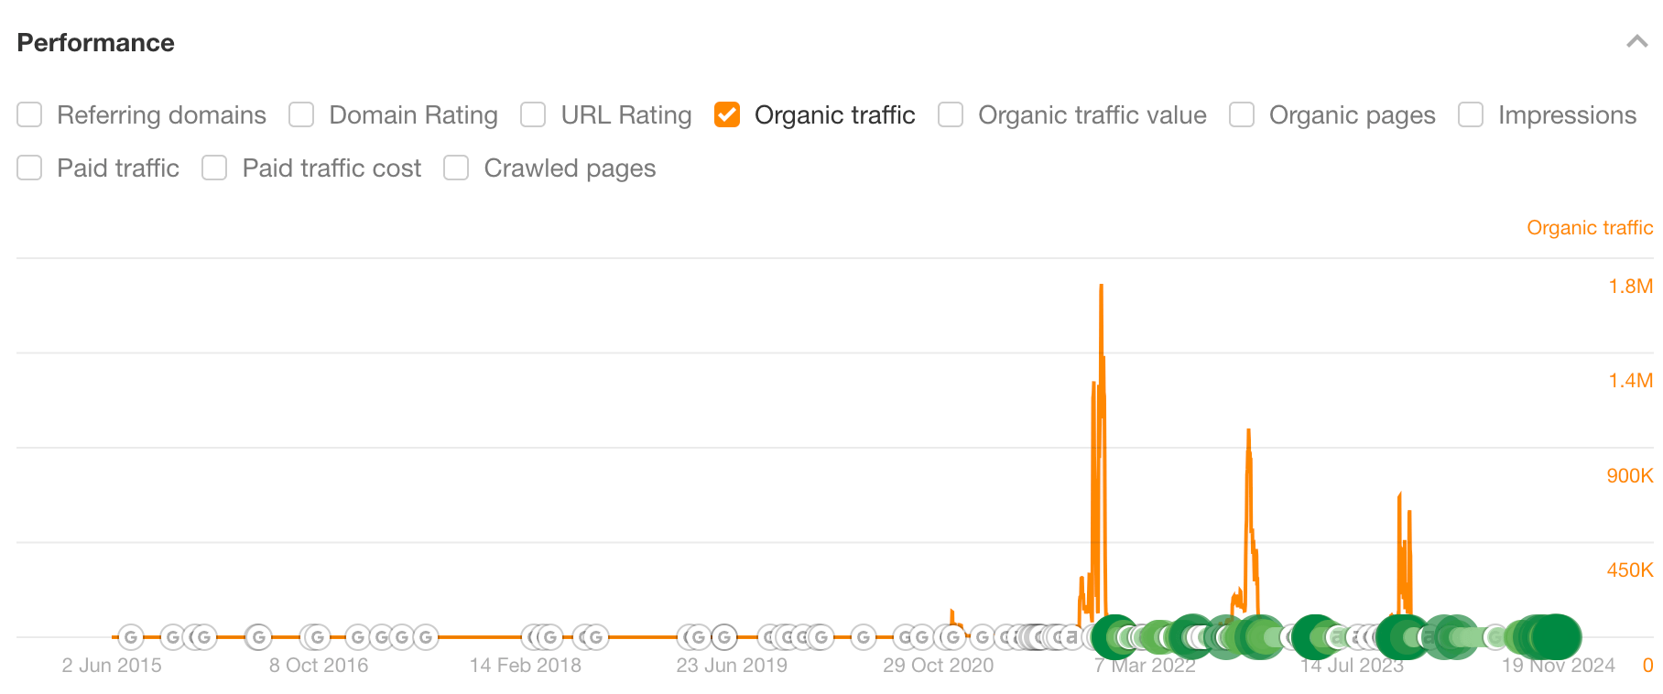This screenshot has width=1663, height=694.
Task: Click the orange Organic traffic axis label
Action: tap(1589, 227)
